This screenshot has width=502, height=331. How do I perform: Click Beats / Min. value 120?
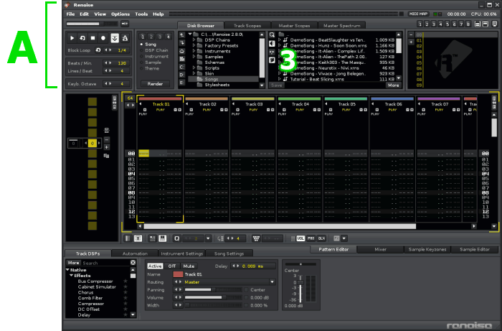click(122, 63)
